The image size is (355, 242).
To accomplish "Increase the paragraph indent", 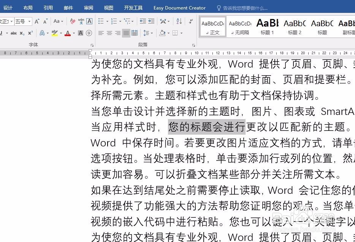I will point(151,21).
